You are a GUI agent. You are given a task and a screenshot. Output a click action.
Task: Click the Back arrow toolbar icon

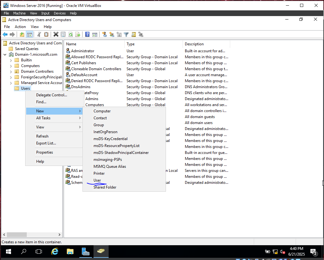click(x=5, y=35)
